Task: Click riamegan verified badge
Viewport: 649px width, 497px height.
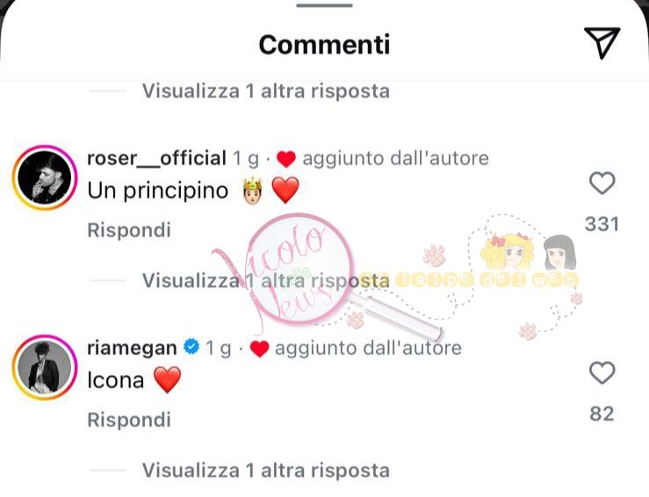Action: tap(191, 347)
